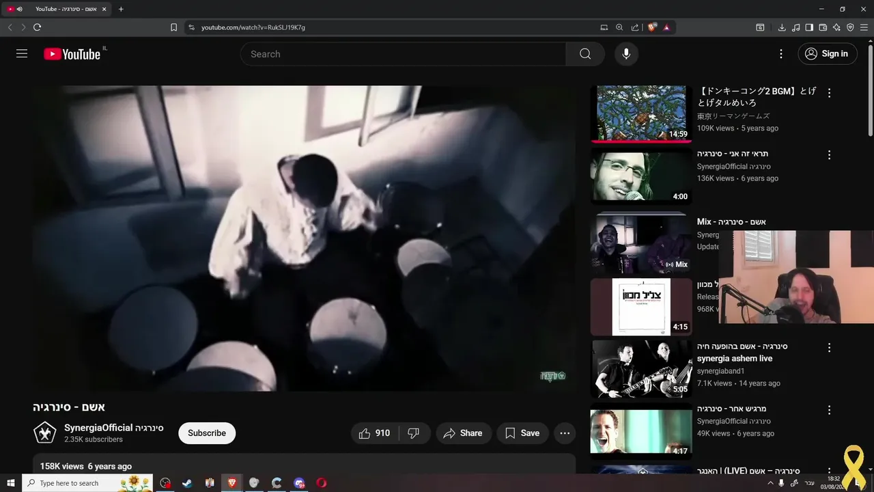Open the Donkey Kong 2 BGM thumbnail
This screenshot has width=874, height=492.
click(641, 113)
